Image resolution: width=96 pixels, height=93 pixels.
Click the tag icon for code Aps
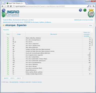pos(8,63)
